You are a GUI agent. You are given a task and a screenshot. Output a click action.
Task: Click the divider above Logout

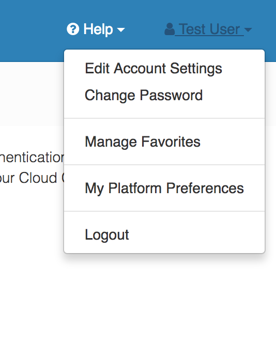164,211
